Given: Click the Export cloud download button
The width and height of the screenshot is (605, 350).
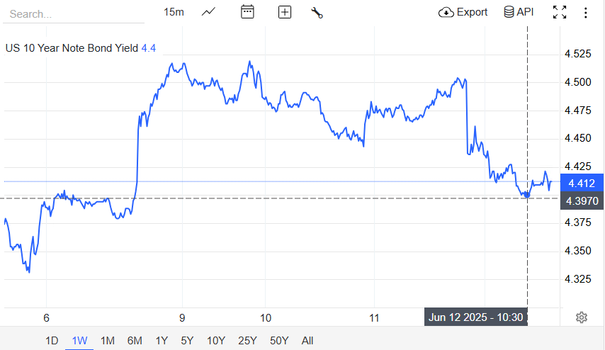Looking at the screenshot, I should (463, 12).
